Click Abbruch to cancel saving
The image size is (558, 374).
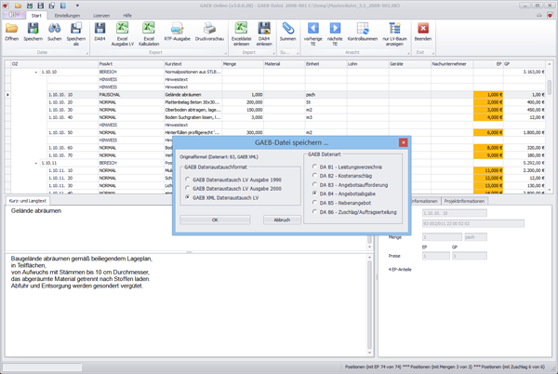(282, 220)
